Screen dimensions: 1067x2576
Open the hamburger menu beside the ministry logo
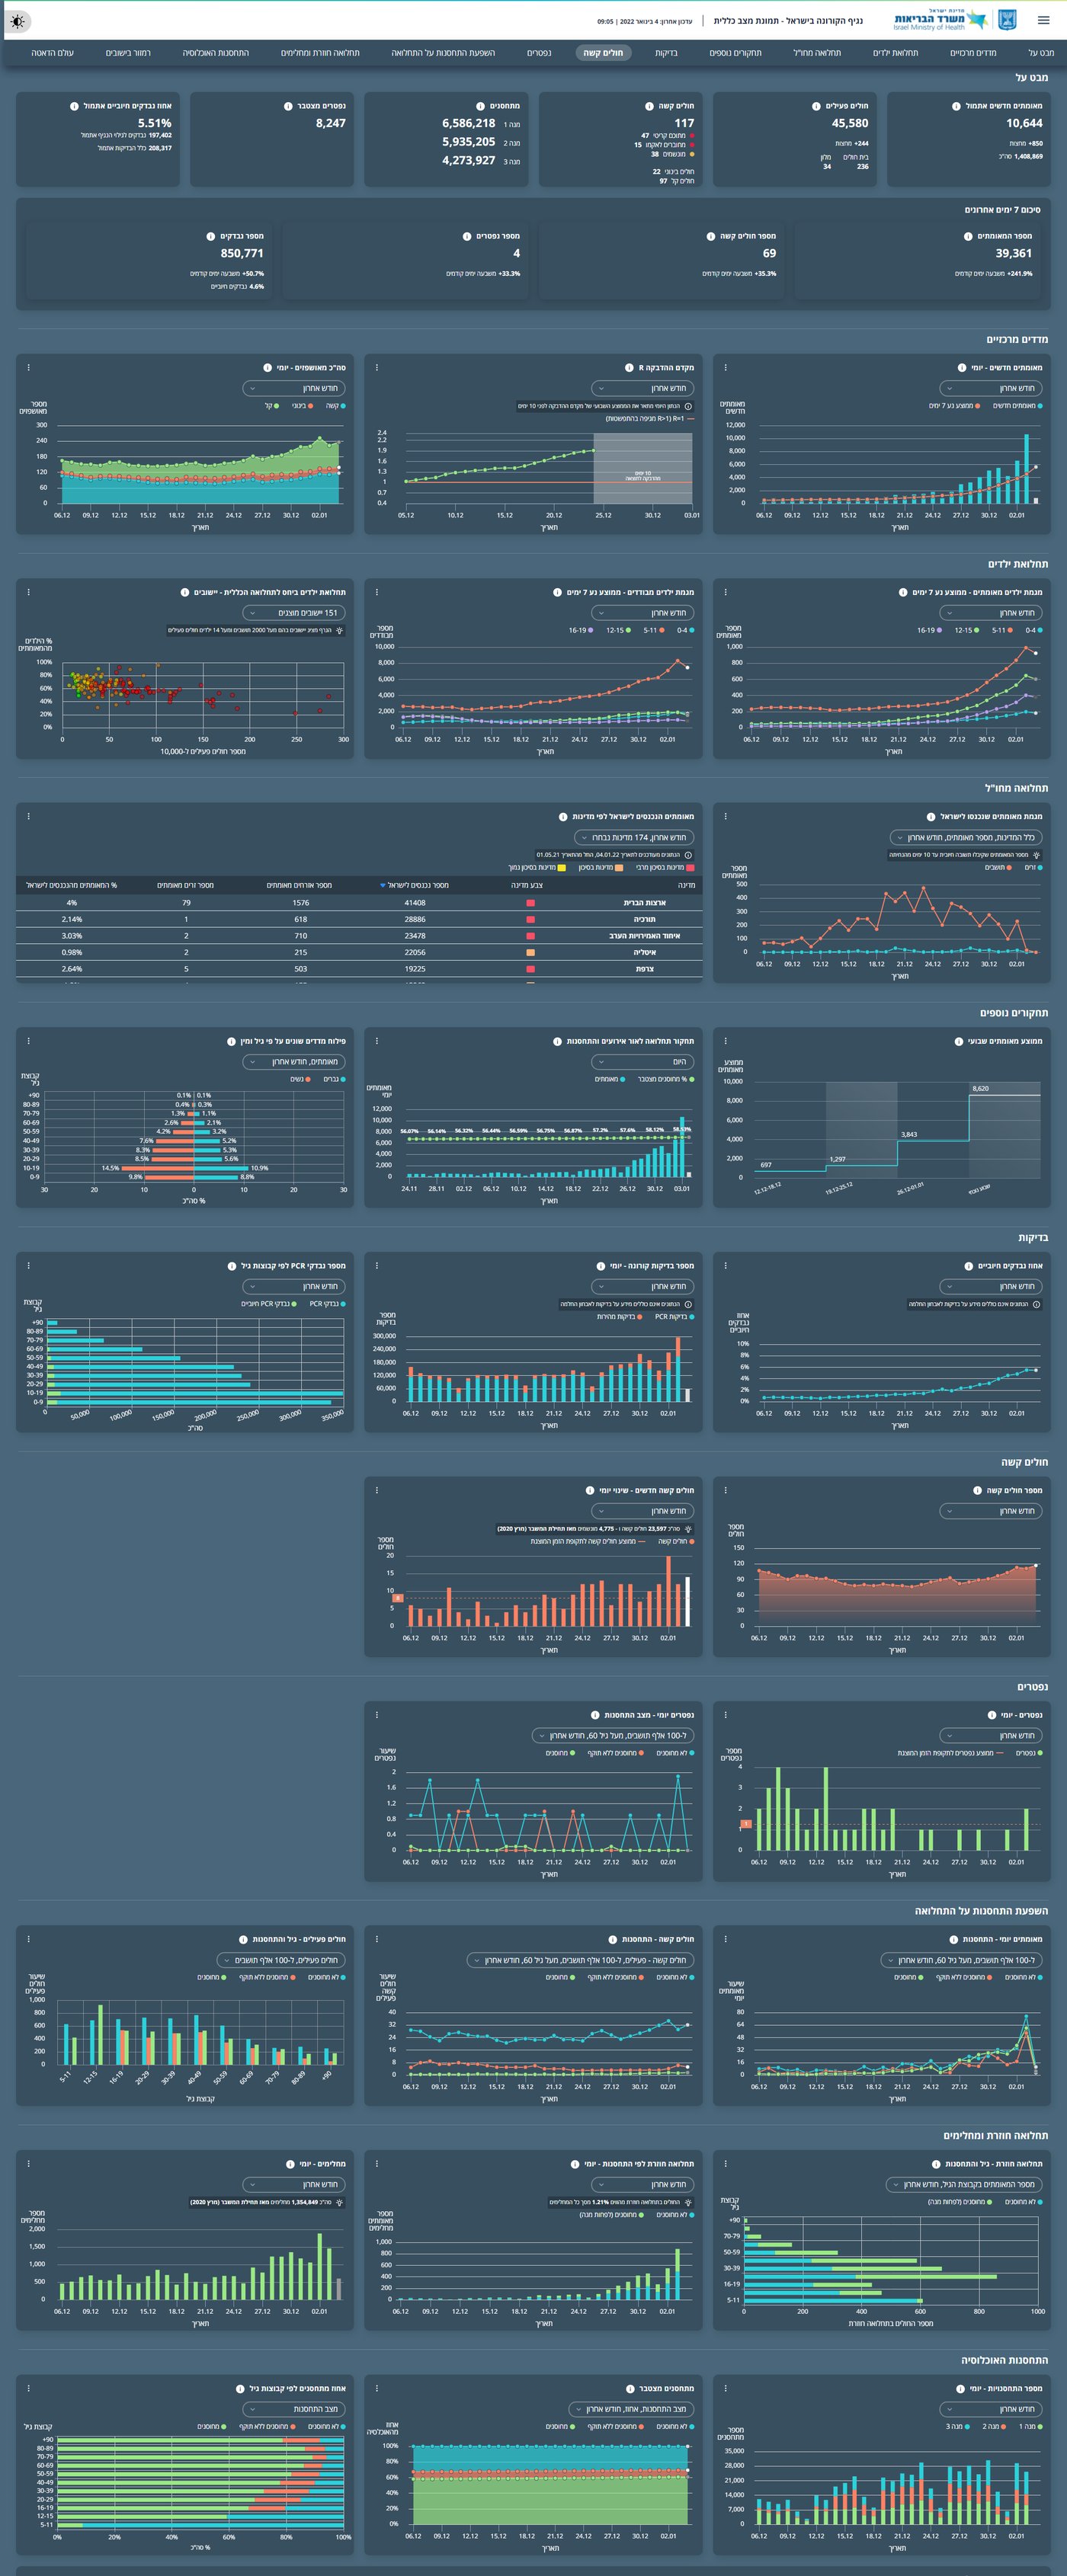point(1043,20)
